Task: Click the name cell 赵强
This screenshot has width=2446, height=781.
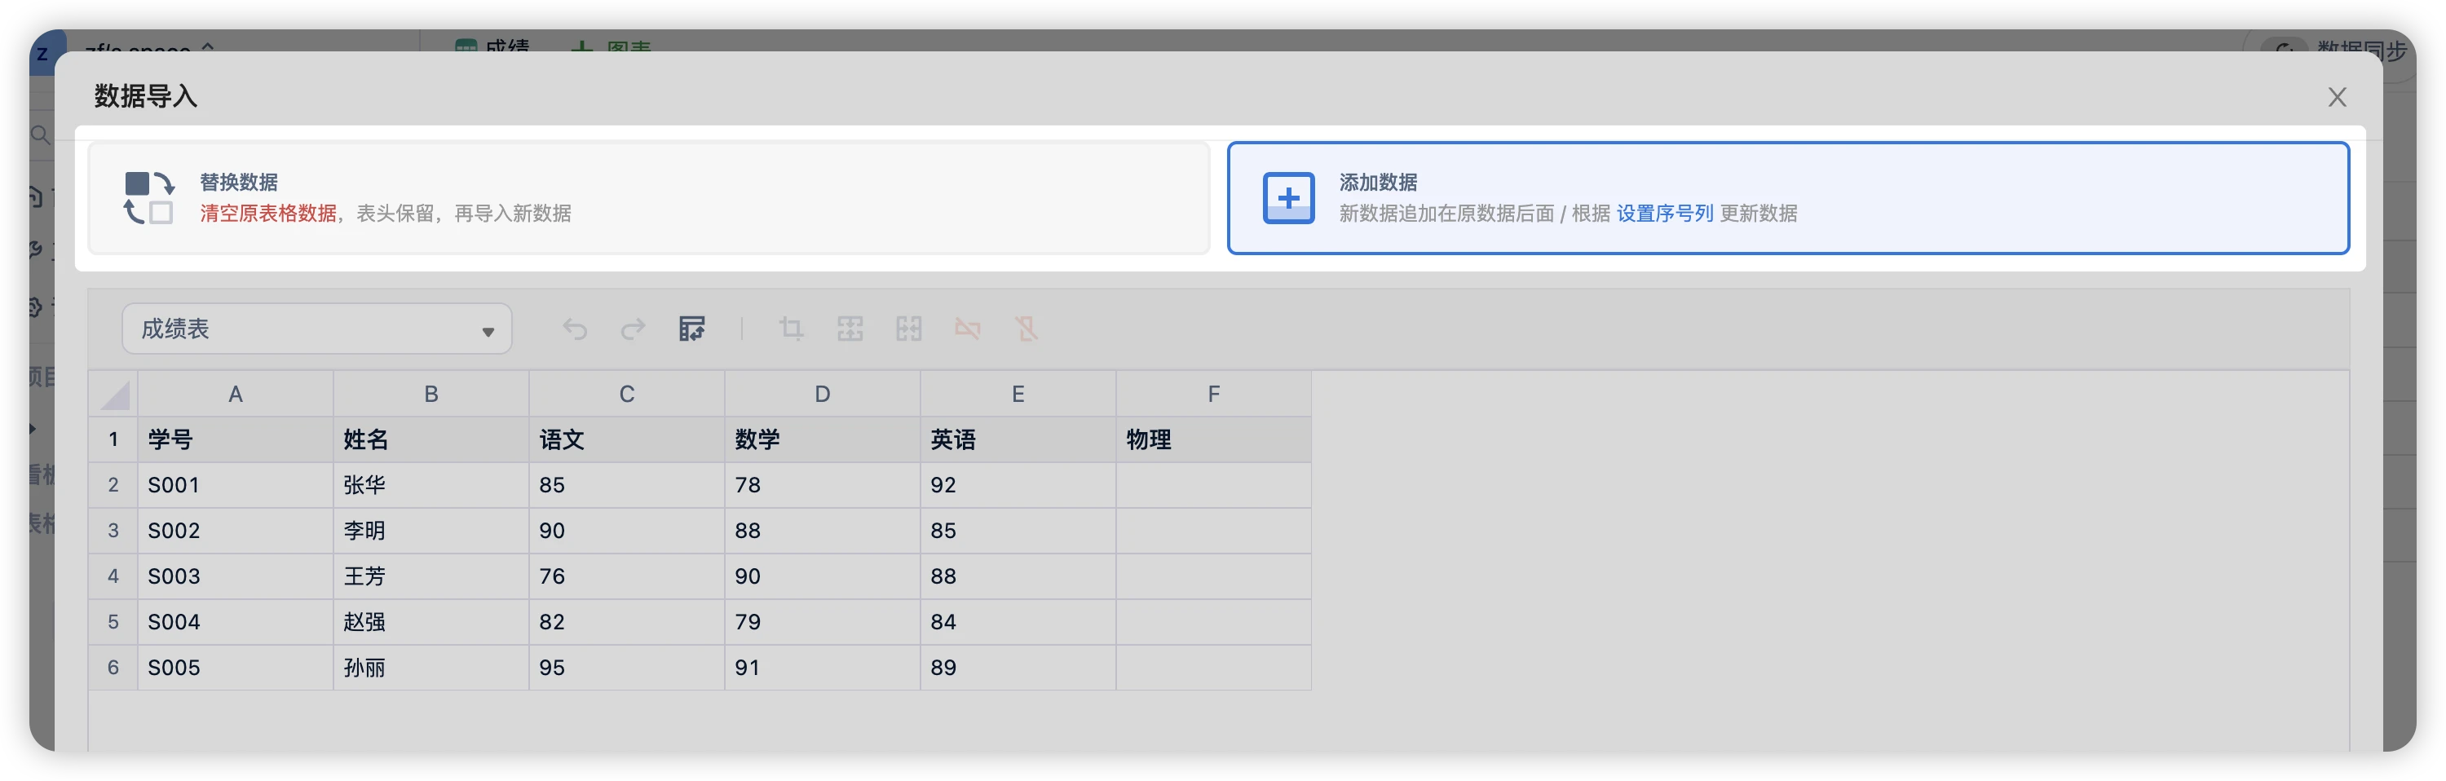Action: (x=431, y=621)
